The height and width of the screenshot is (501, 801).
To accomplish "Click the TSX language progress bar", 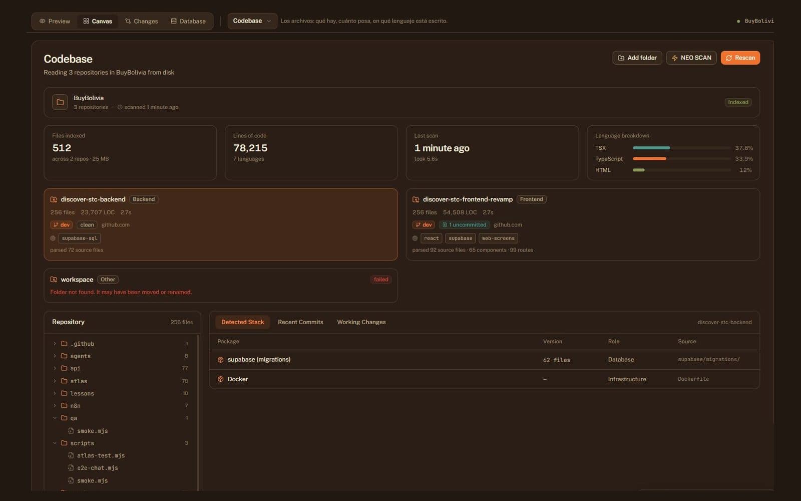I will (681, 148).
